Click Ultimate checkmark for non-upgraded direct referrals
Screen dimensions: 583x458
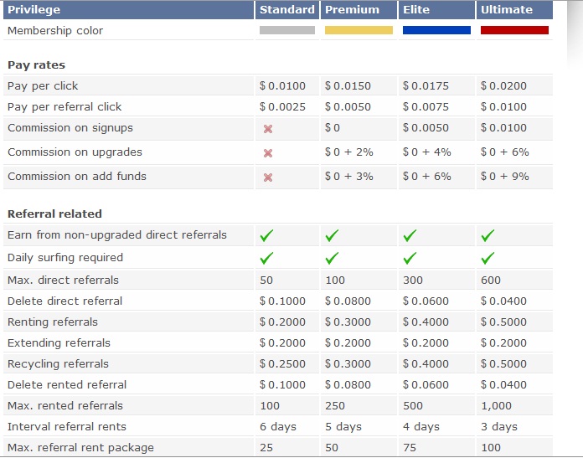[488, 235]
